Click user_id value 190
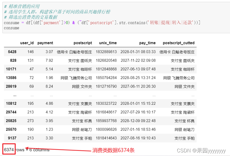Screen dimensions: 230x156 click(30, 129)
